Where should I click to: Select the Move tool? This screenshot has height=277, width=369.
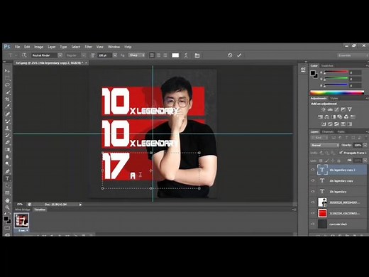(x=7, y=71)
